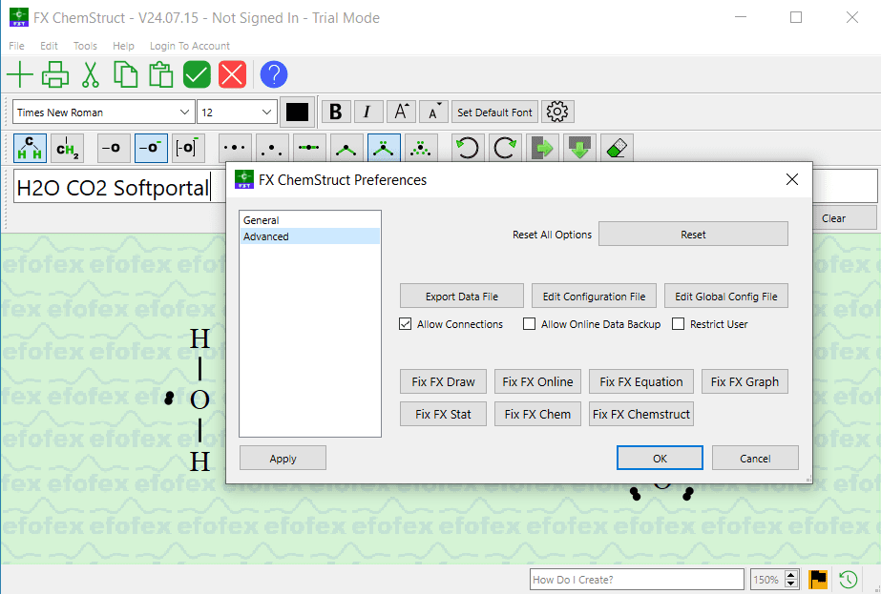Enable Restrict User checkbox
This screenshot has width=881, height=594.
[x=678, y=324]
